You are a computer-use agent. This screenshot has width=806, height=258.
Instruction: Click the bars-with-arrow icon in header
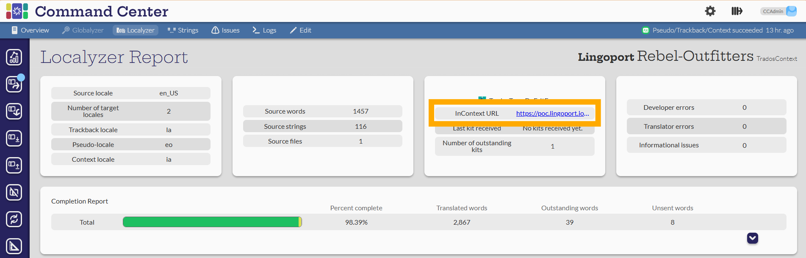[737, 11]
